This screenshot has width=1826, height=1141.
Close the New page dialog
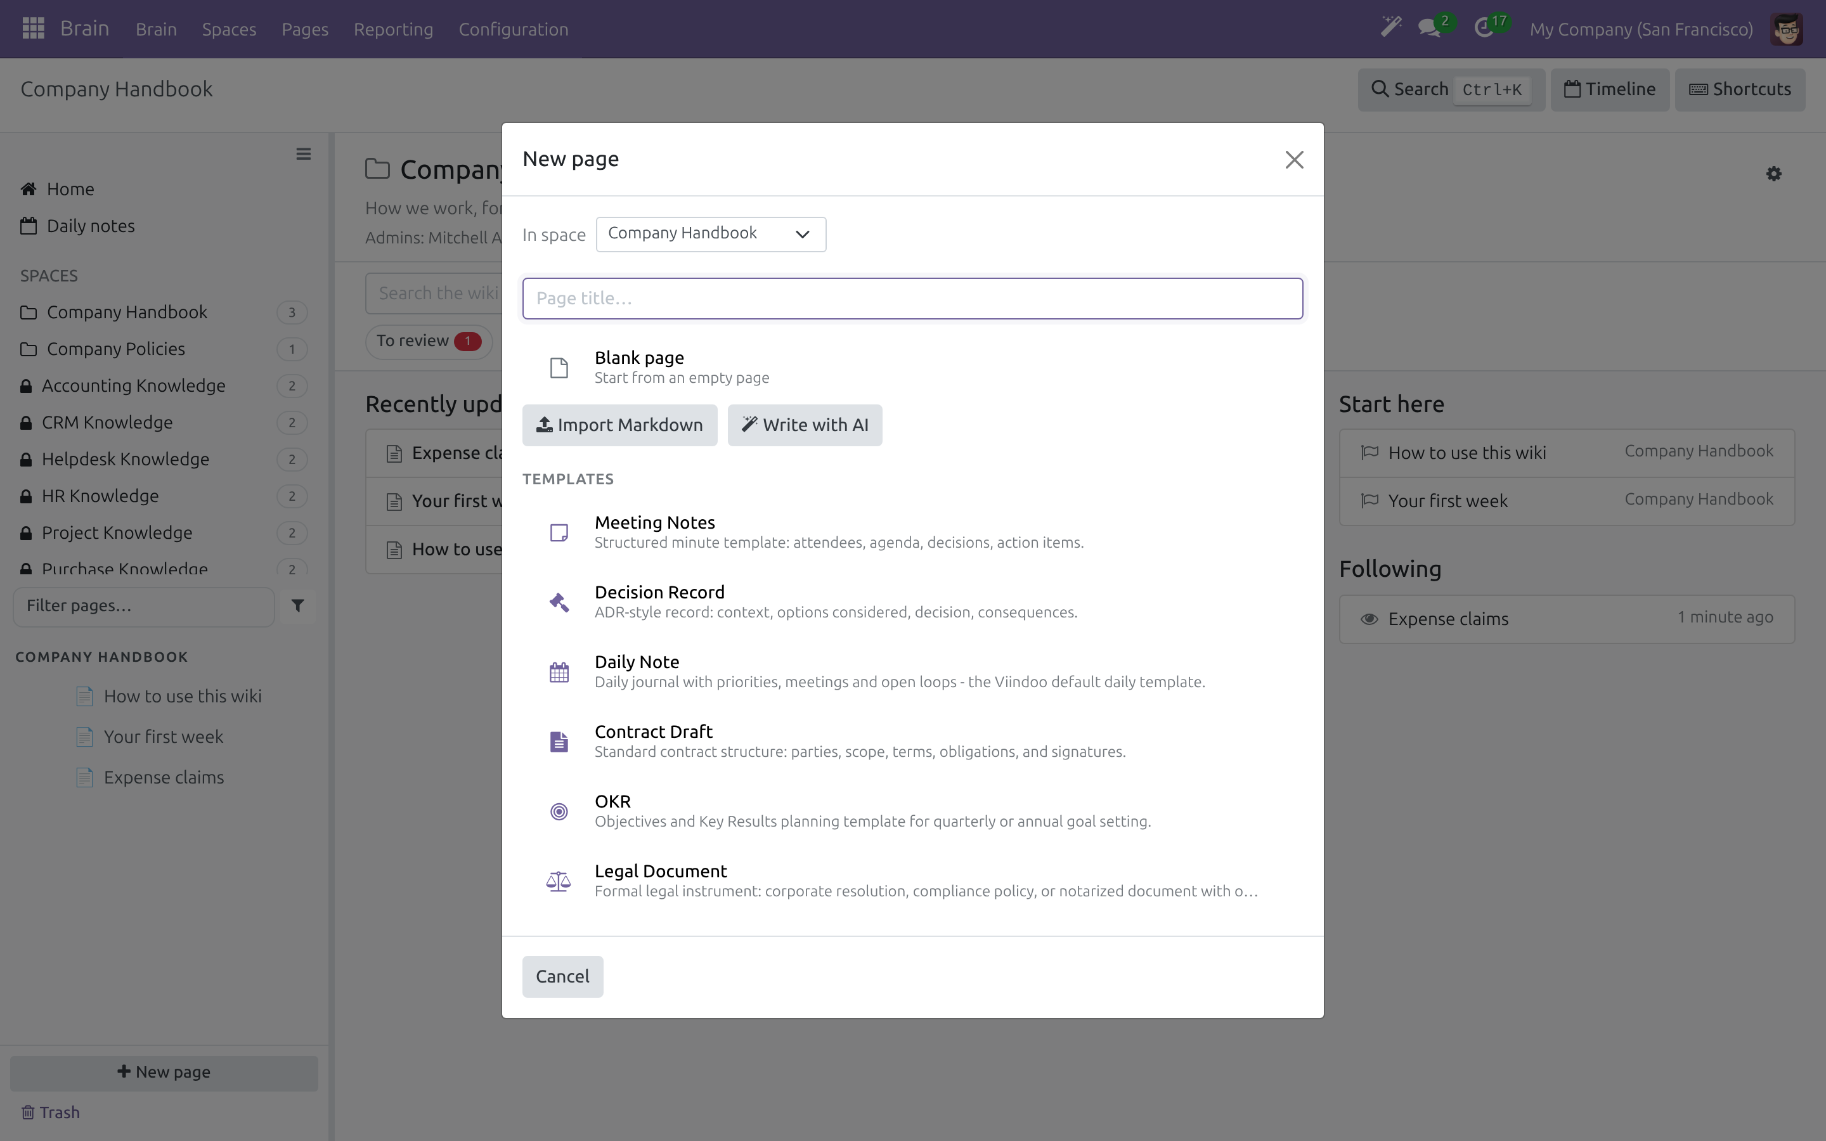[x=1294, y=159]
